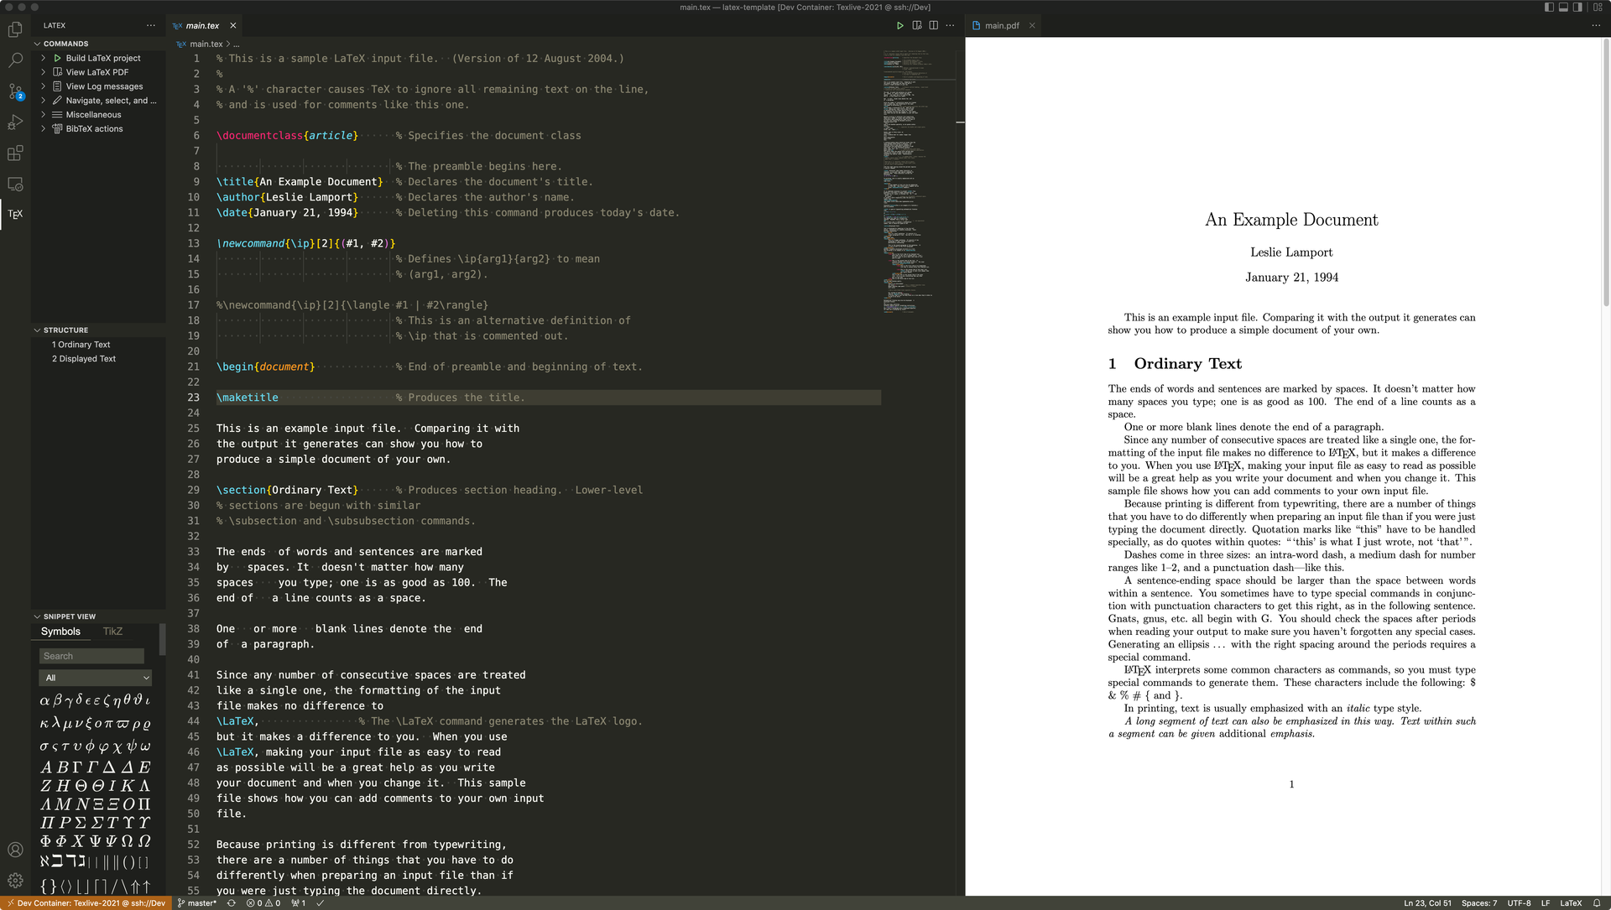This screenshot has height=910, width=1611.
Task: Select the main.pdf tab
Action: pos(1004,24)
